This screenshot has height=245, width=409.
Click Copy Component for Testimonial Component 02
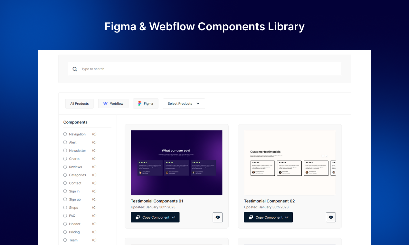pyautogui.click(x=268, y=217)
